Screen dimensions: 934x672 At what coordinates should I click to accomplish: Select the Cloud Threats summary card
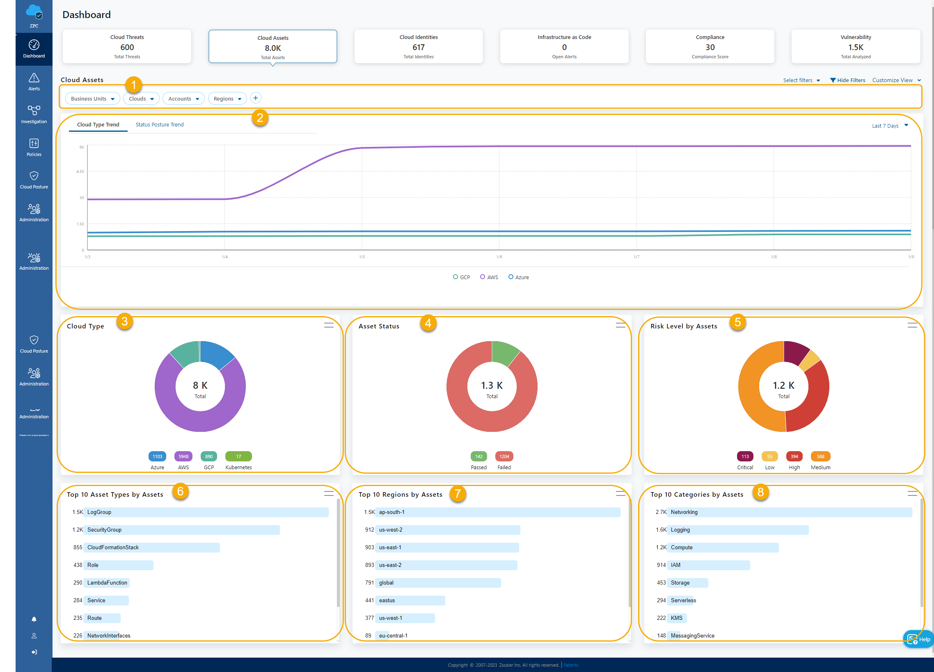click(127, 46)
